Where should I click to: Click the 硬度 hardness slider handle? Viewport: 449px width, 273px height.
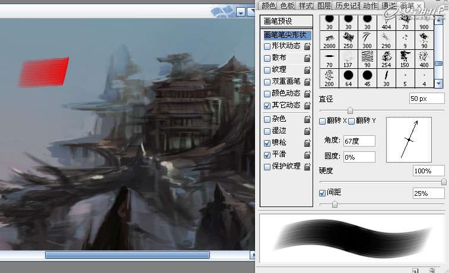pyautogui.click(x=444, y=182)
